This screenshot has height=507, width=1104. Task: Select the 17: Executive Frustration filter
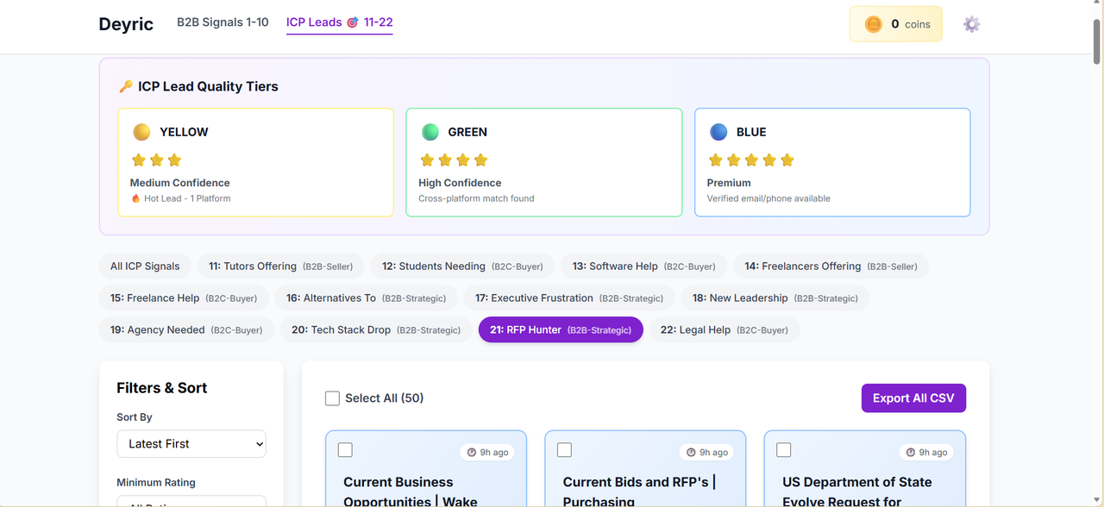click(569, 298)
